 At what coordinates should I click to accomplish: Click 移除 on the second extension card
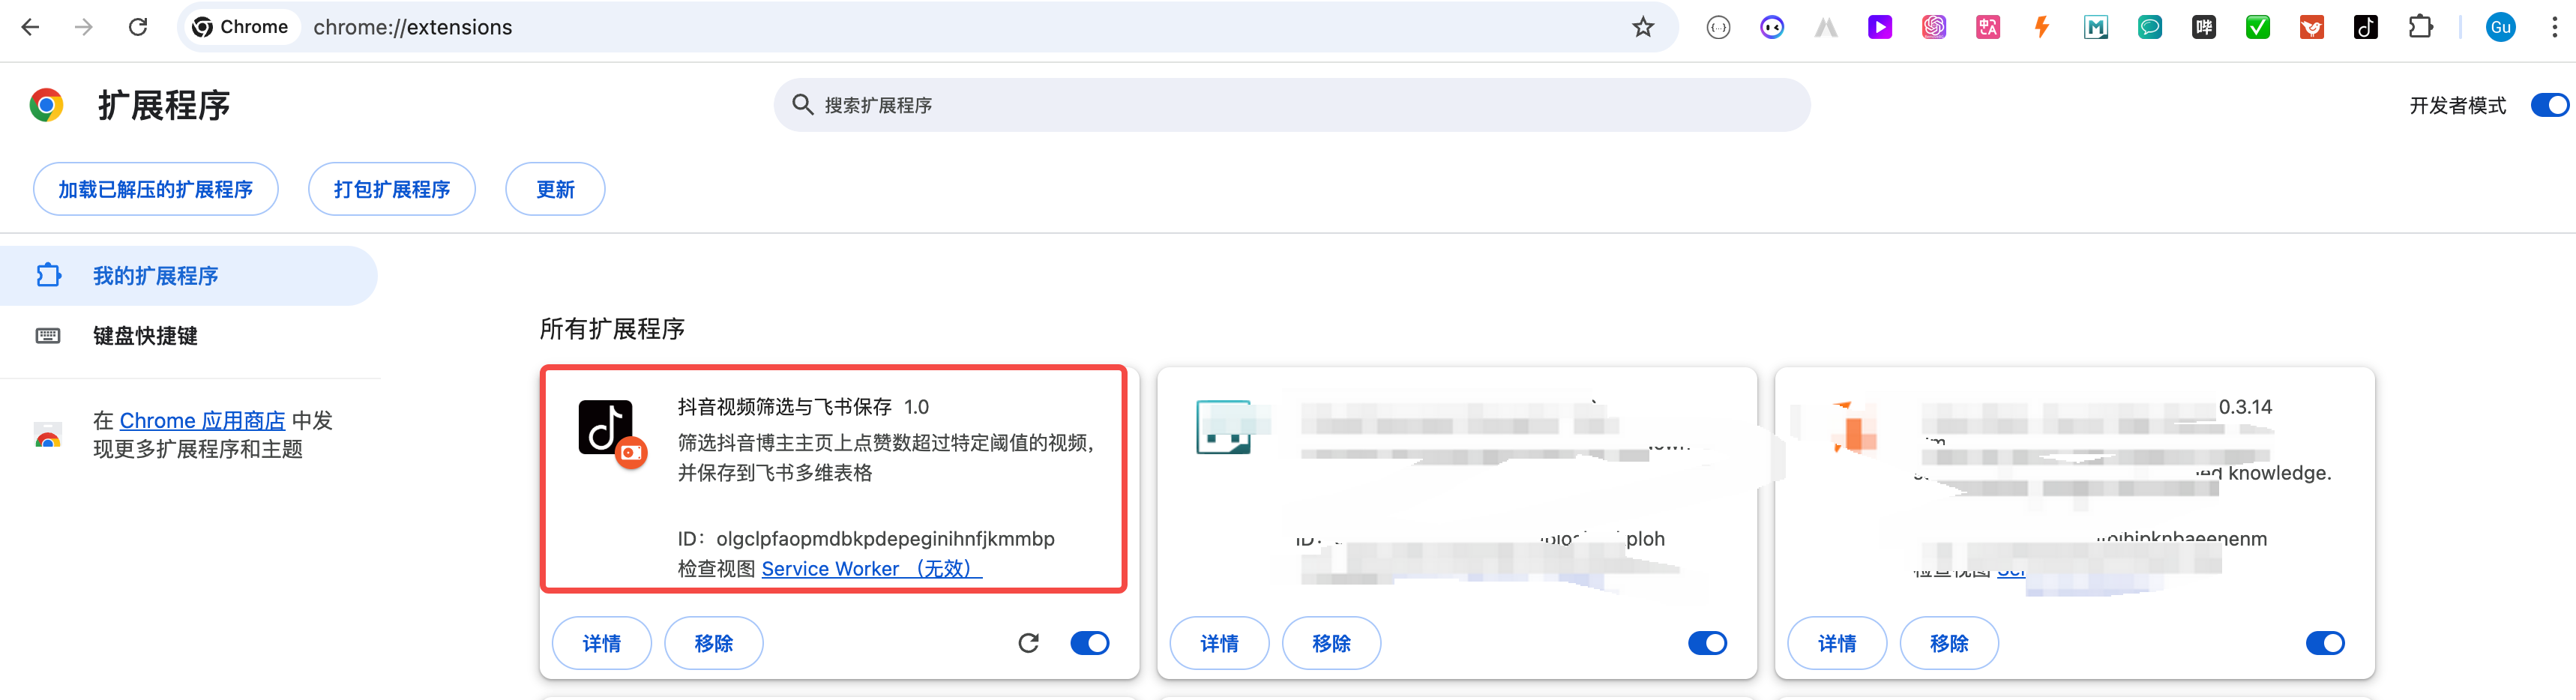1332,643
